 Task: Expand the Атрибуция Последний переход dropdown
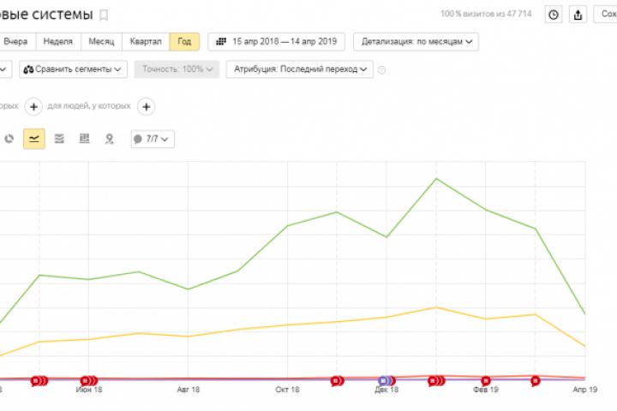299,69
